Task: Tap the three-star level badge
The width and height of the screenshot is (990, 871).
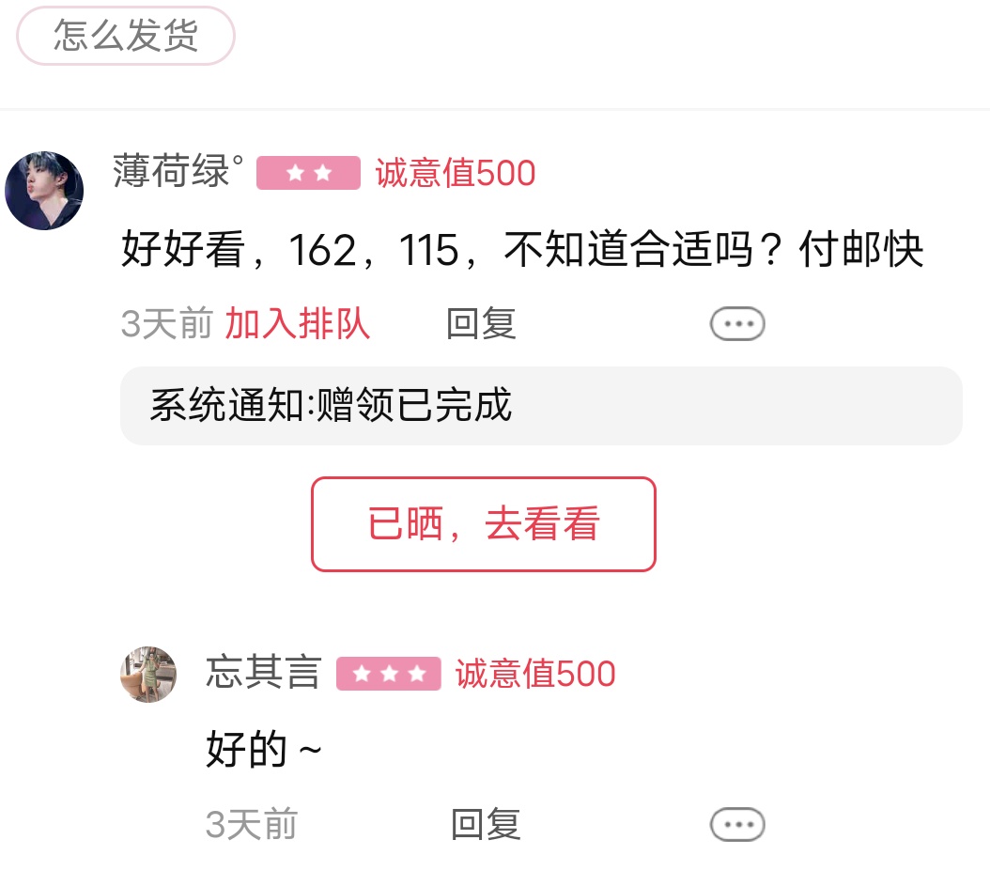Action: [x=388, y=674]
